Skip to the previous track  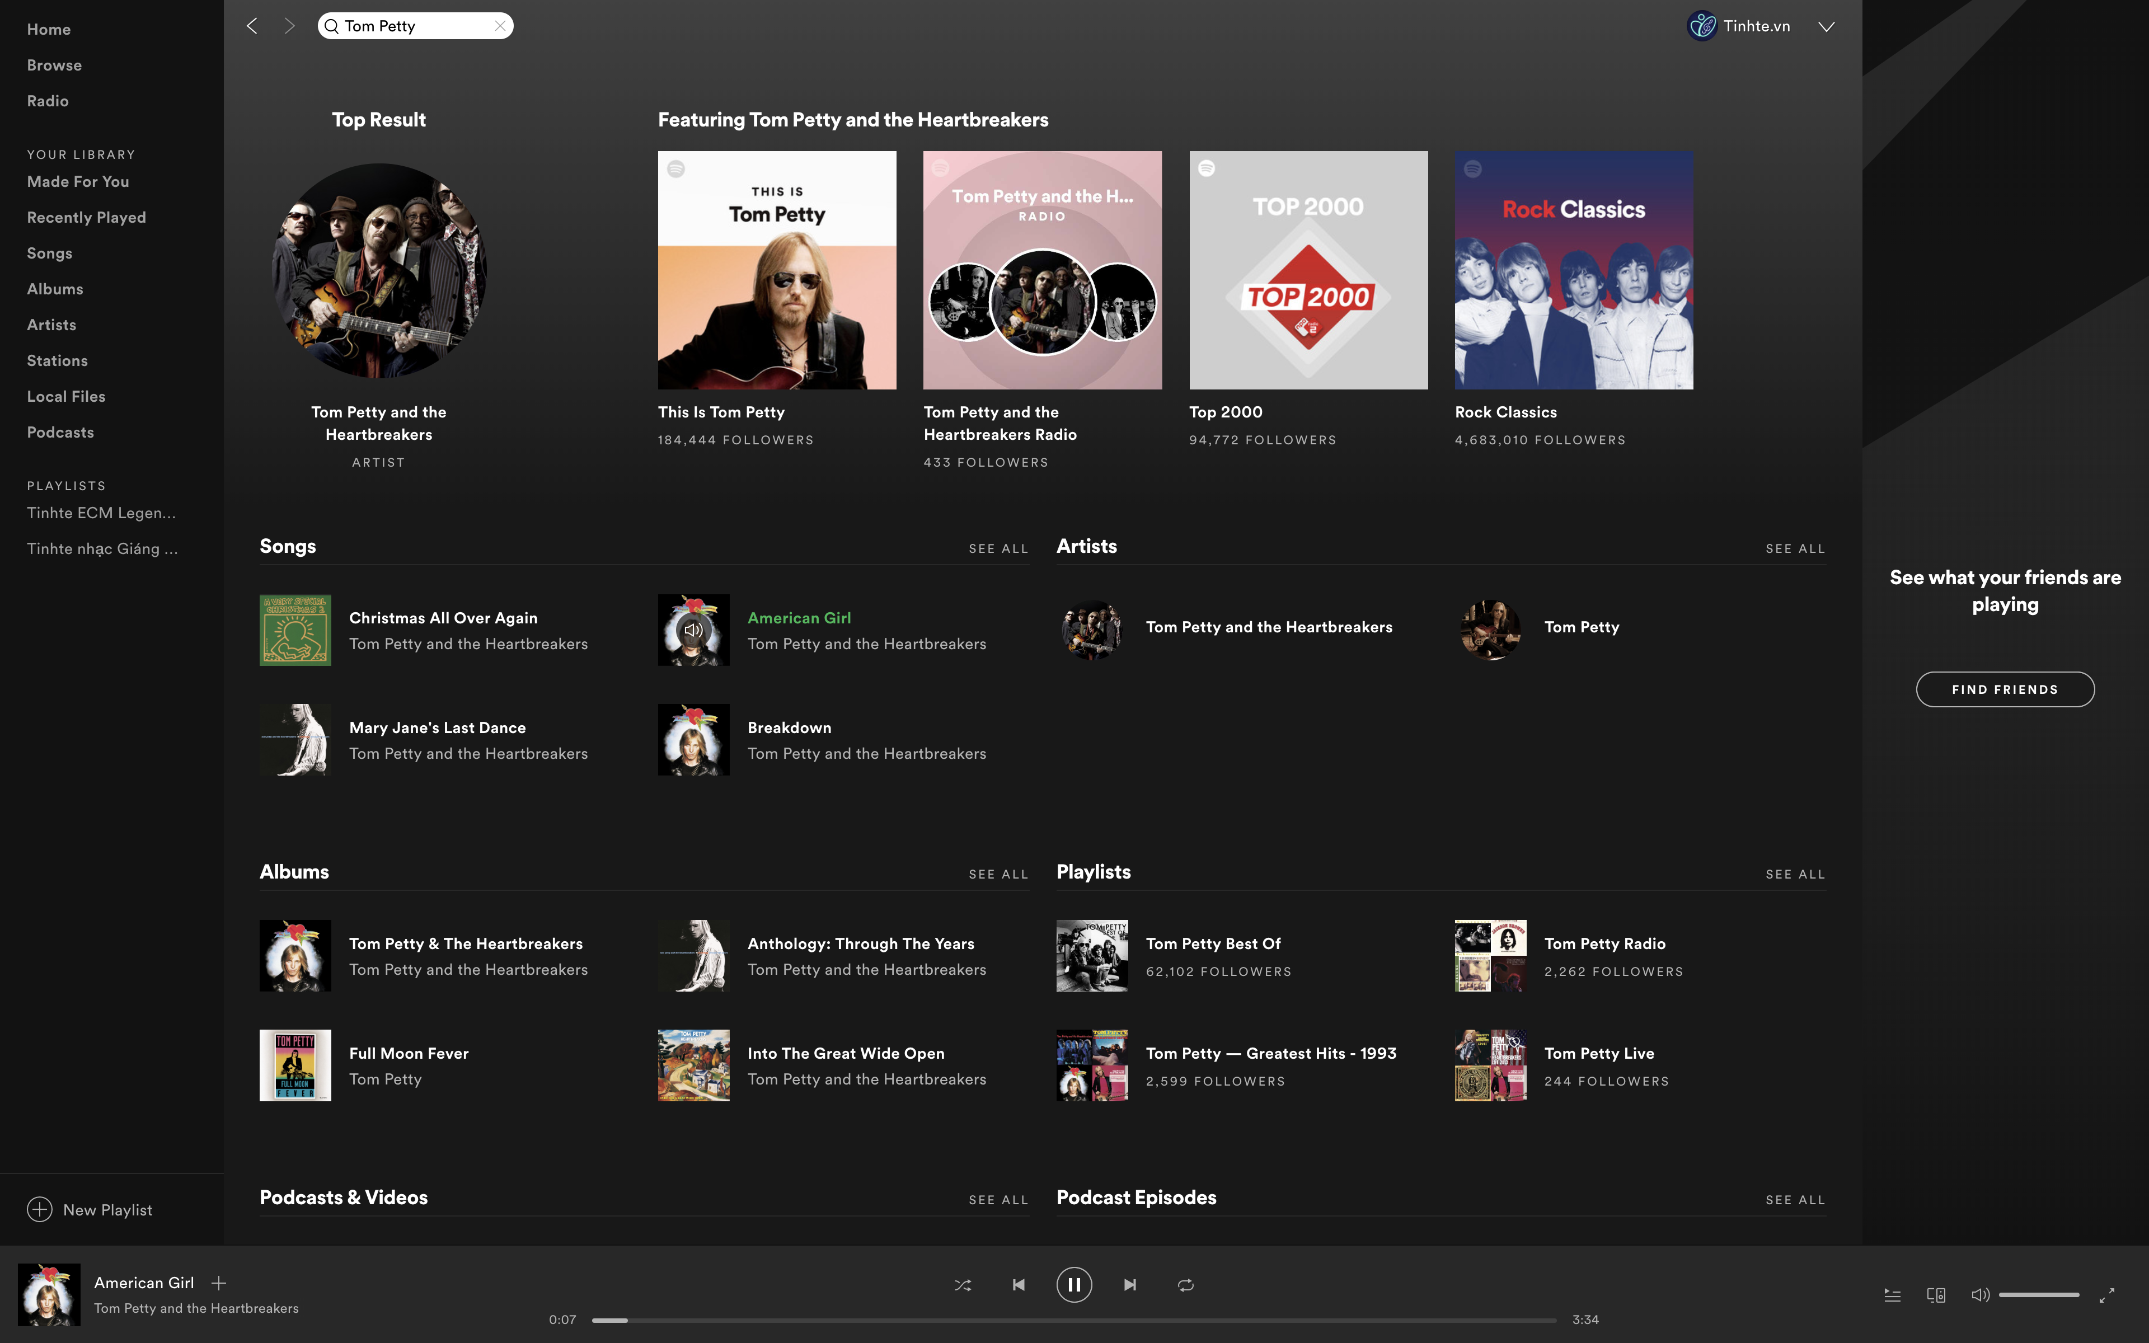click(x=1019, y=1284)
